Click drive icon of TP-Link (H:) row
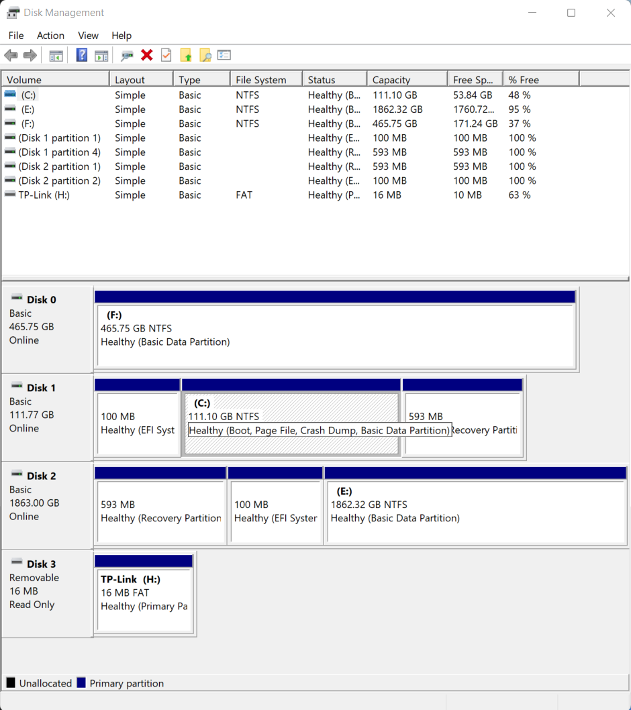The image size is (631, 710). tap(11, 195)
